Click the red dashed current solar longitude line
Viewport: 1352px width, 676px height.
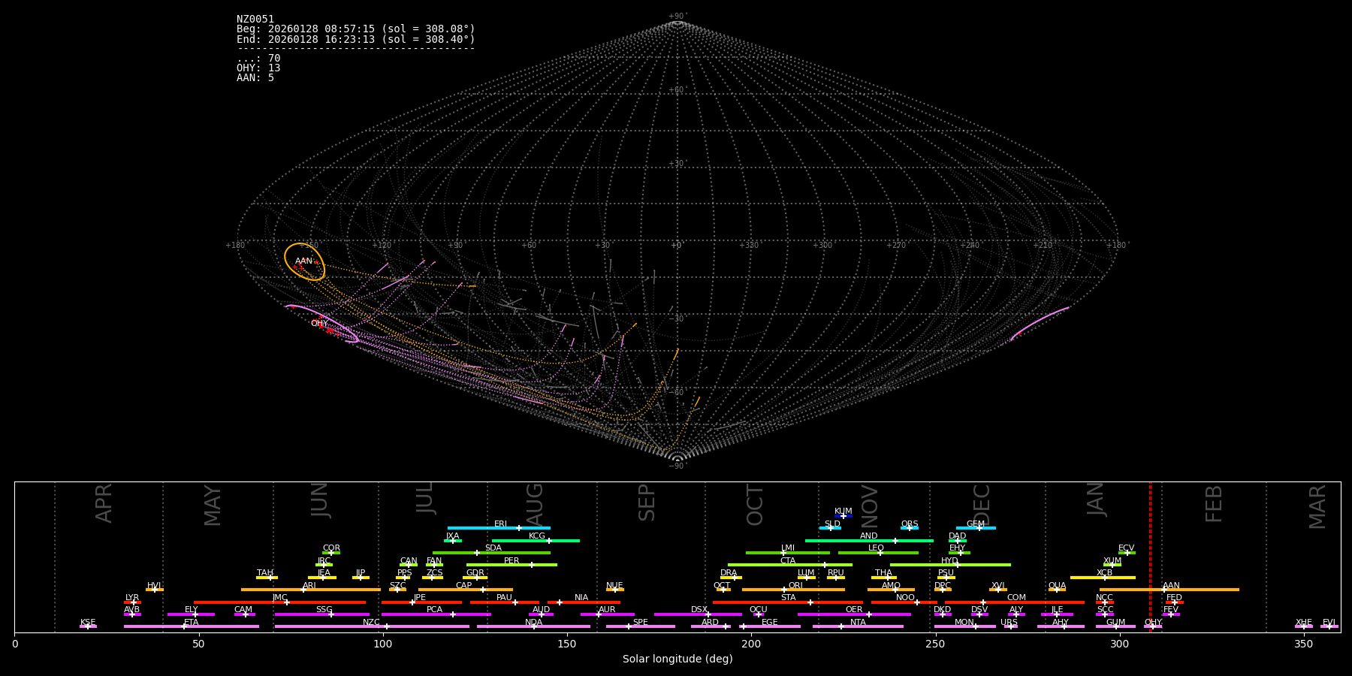(1150, 557)
